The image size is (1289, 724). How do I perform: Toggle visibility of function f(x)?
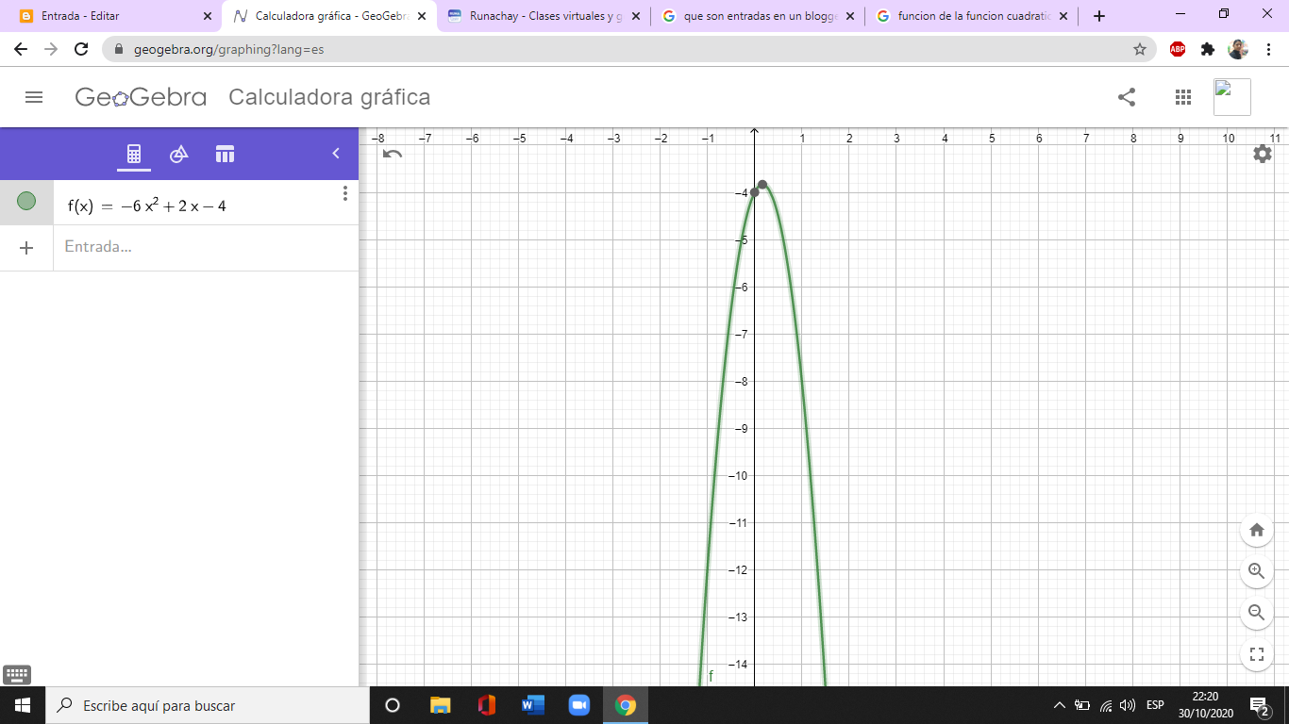(x=26, y=201)
